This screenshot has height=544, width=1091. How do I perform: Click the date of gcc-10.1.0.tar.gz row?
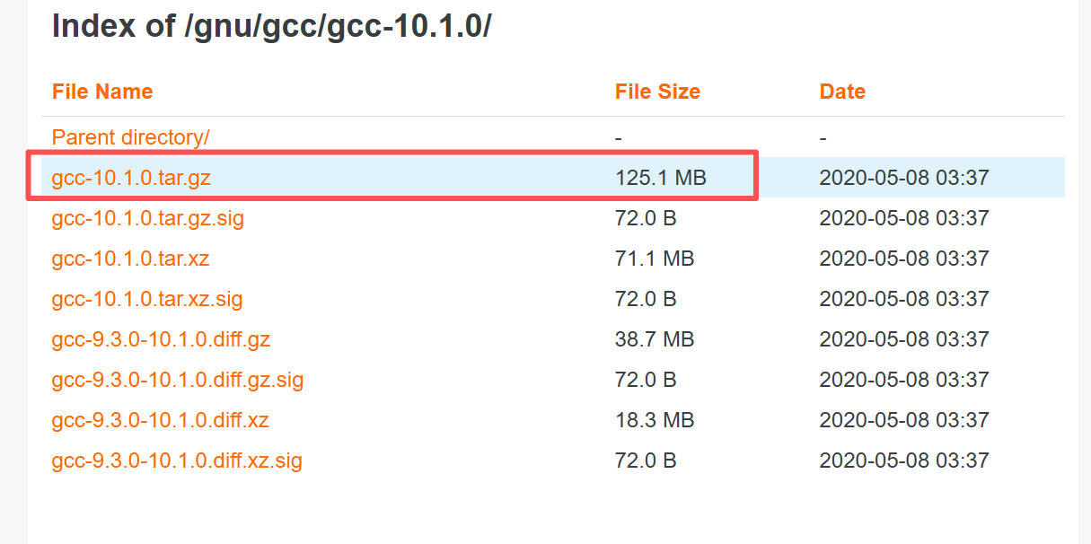click(904, 178)
